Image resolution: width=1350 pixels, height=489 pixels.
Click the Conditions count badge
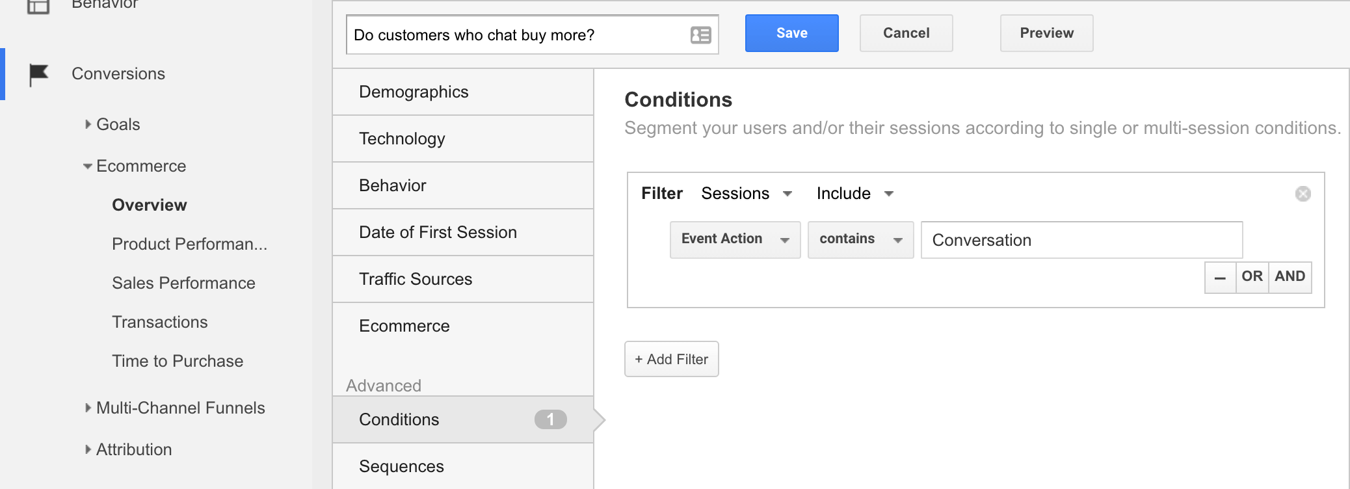pos(550,419)
